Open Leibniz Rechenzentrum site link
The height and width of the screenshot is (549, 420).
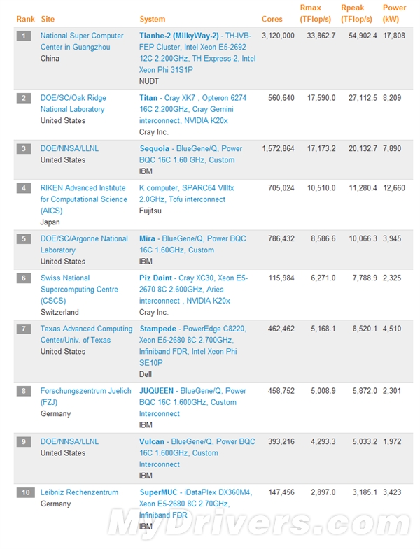point(79,492)
